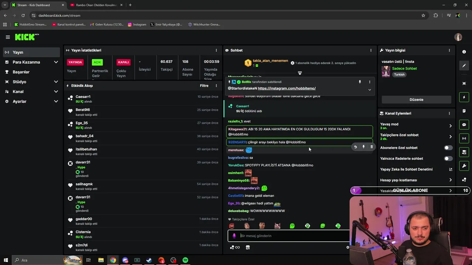Click the Kick logo
Viewport: 472px width, 265px height.
pos(27,37)
